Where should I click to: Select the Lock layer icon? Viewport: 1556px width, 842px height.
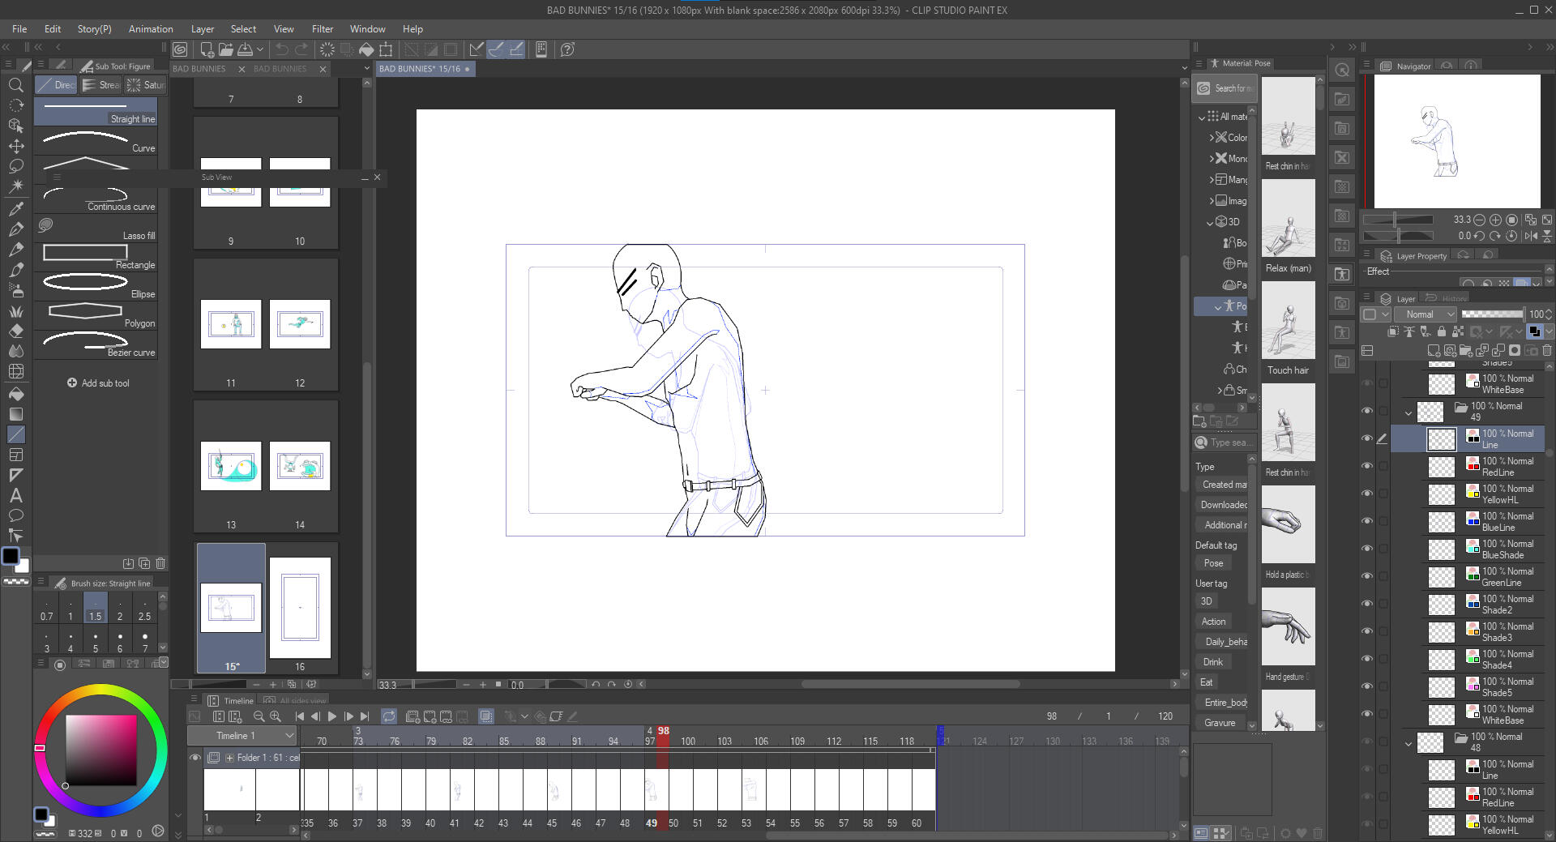coord(1441,331)
